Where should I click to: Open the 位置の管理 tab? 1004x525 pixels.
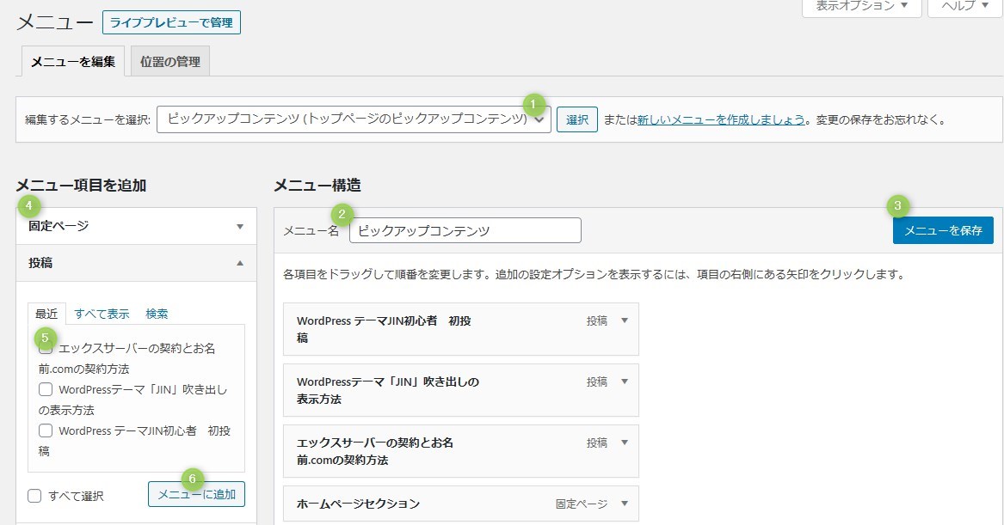170,61
